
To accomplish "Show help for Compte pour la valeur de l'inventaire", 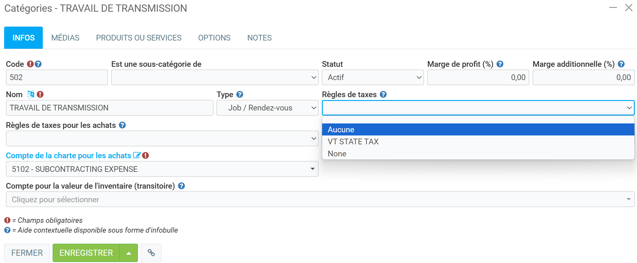I will click(181, 186).
